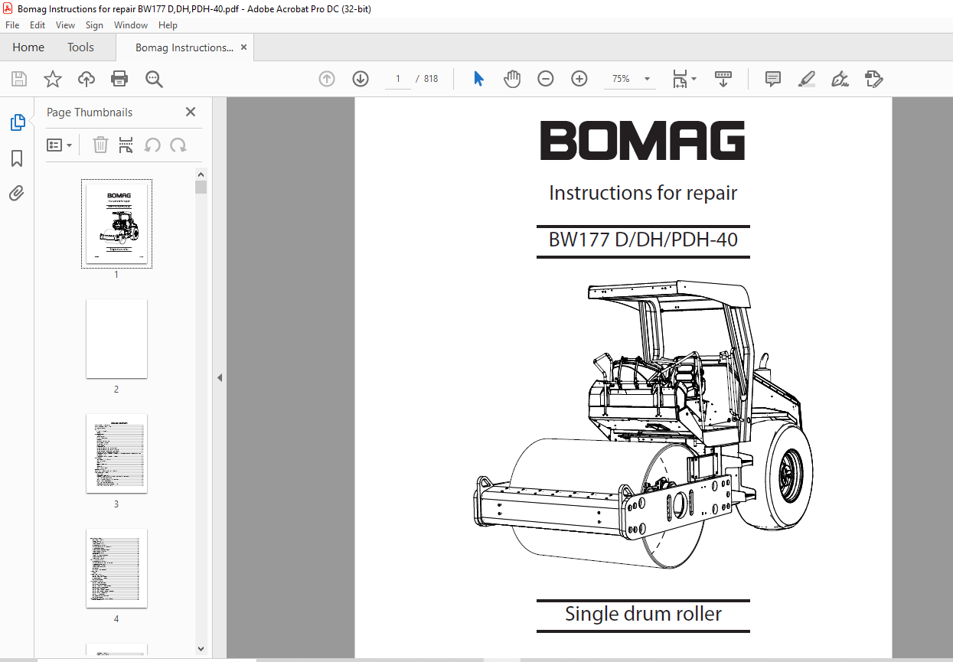Go to next page arrow
This screenshot has height=662, width=953.
pos(361,79)
